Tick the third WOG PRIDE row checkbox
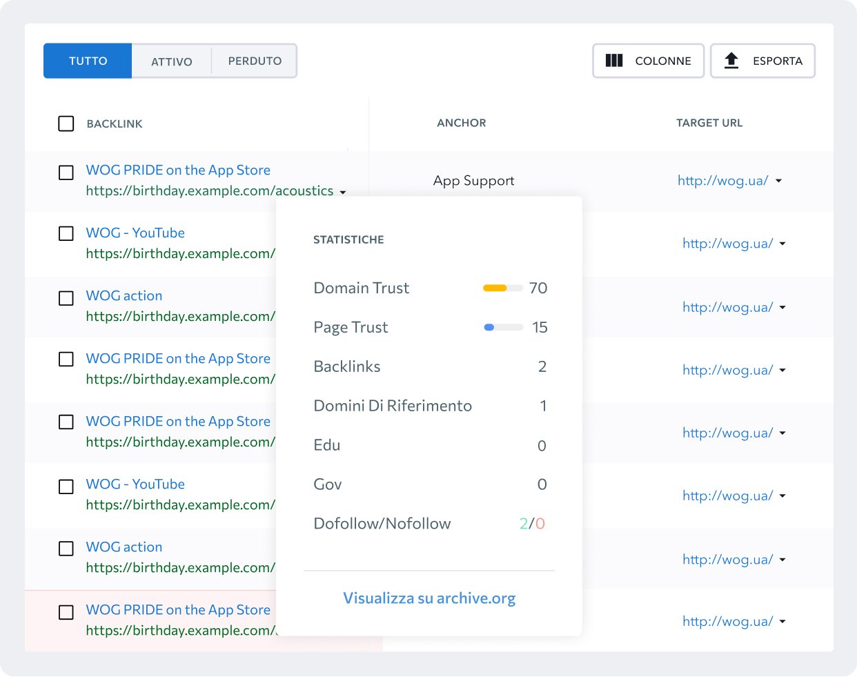The image size is (857, 677). coord(66,422)
